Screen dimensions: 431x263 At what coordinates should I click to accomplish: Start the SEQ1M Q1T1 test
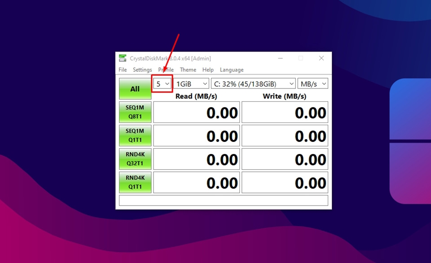click(135, 136)
